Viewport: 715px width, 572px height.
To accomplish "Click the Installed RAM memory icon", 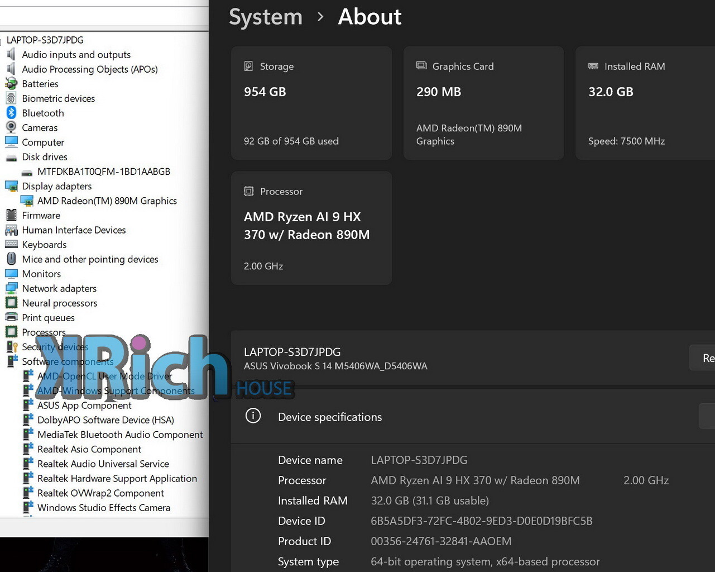I will pyautogui.click(x=593, y=66).
